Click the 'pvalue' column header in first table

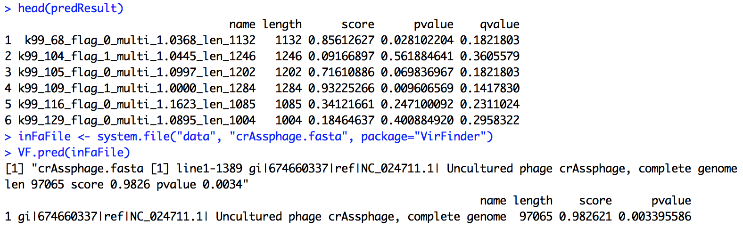(x=434, y=25)
